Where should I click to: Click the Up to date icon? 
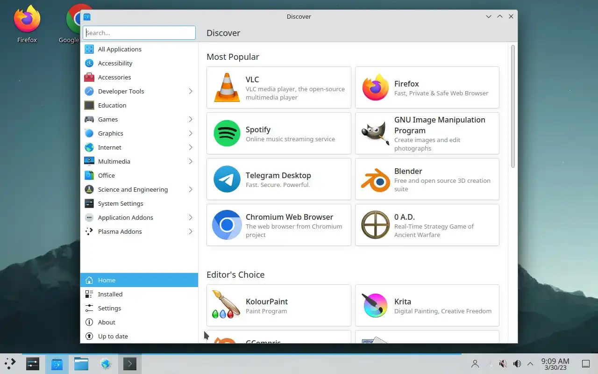89,336
